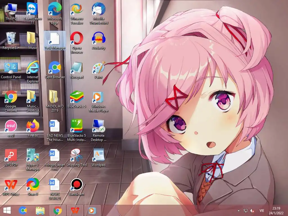Click the BlueStacks 5 shortcut

77,99
